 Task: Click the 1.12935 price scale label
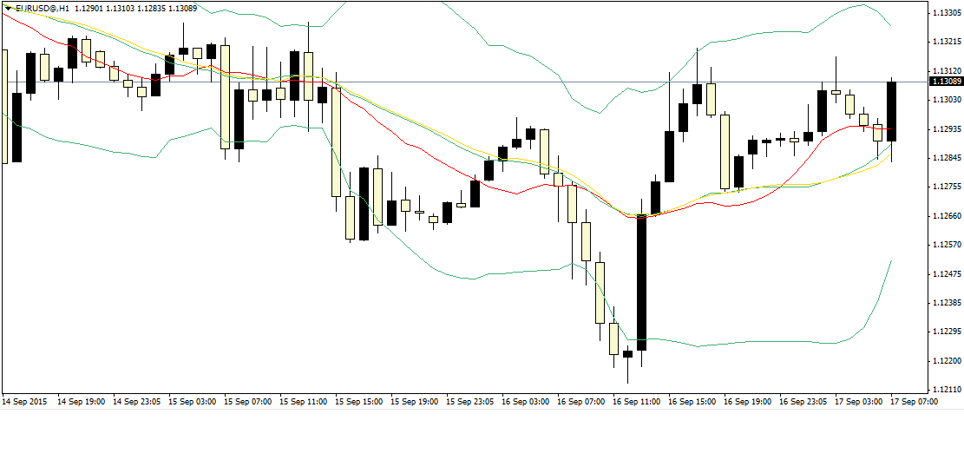[945, 129]
